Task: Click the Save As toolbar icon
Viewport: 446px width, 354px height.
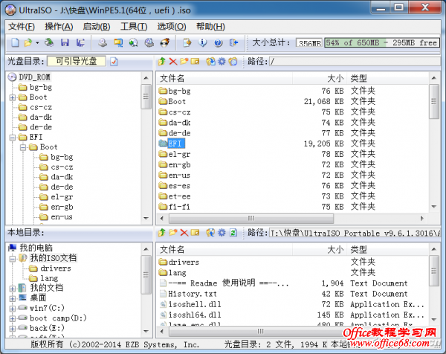Action: coord(80,42)
